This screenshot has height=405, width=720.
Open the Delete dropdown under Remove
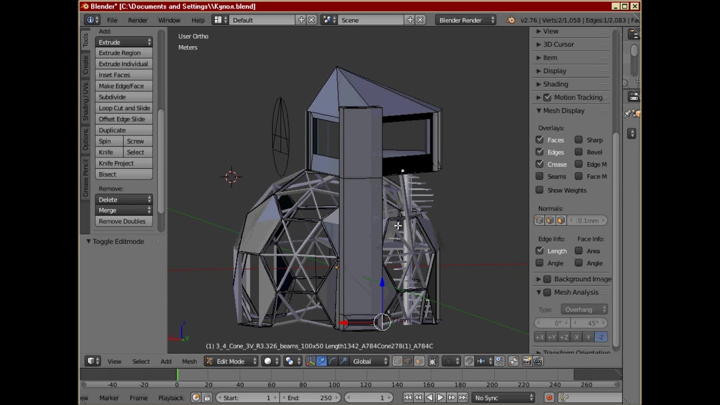[x=124, y=200]
